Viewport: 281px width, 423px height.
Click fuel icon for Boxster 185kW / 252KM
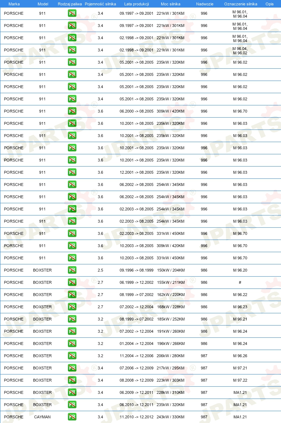pyautogui.click(x=72, y=319)
